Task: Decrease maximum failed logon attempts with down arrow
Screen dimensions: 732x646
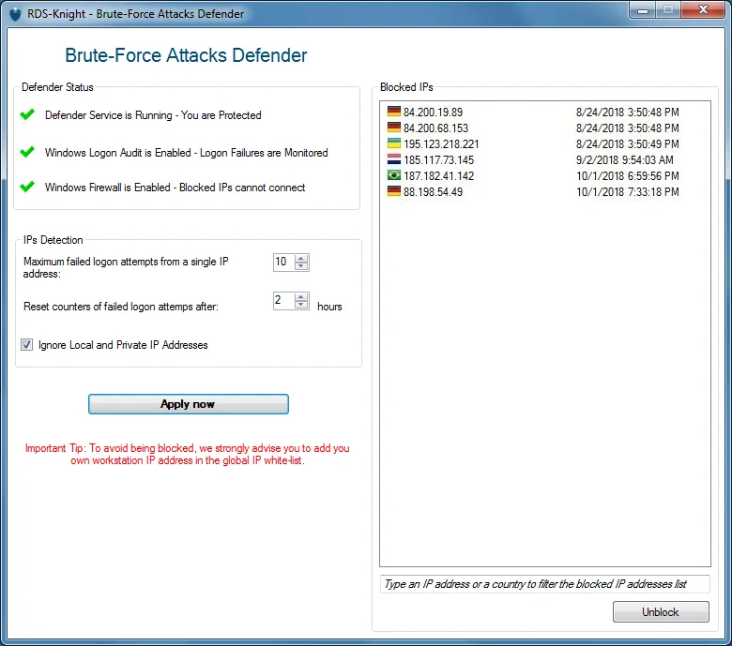Action: click(301, 266)
